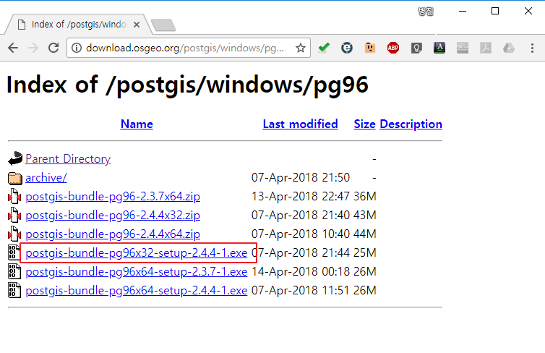Click the green checkmark extension icon
This screenshot has height=353, width=545.
coord(324,48)
